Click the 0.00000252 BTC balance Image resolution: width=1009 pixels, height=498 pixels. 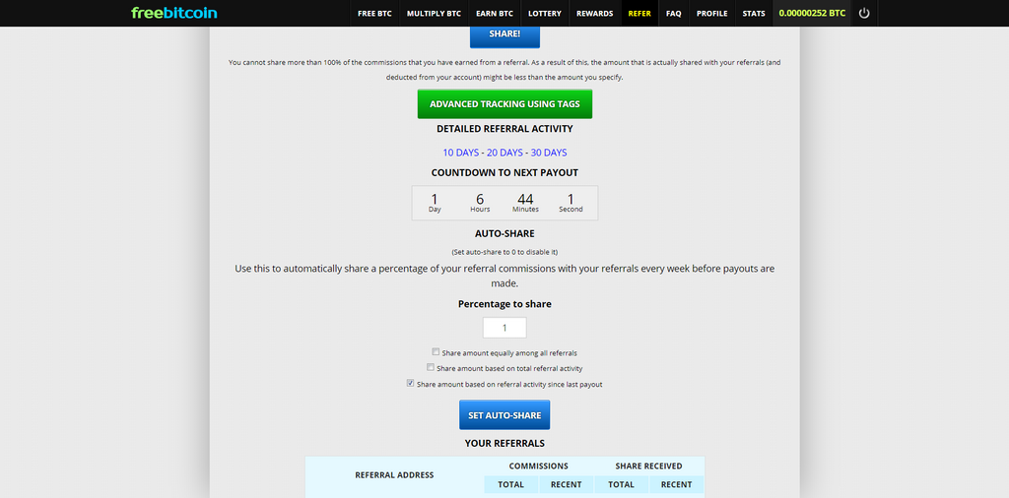coord(812,13)
